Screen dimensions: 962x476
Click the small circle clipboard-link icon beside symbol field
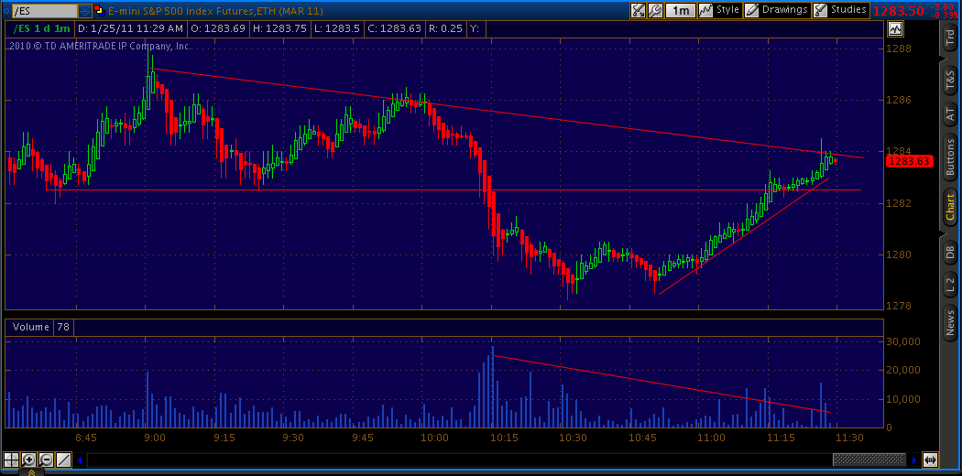(x=6, y=10)
